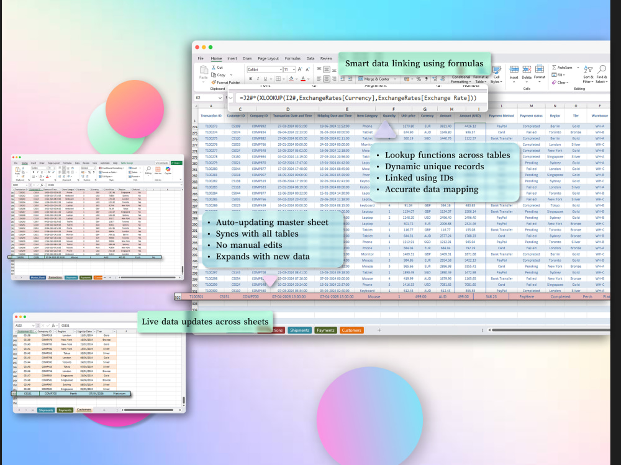621x465 pixels.
Task: Click AutoSum button
Action: click(563, 67)
